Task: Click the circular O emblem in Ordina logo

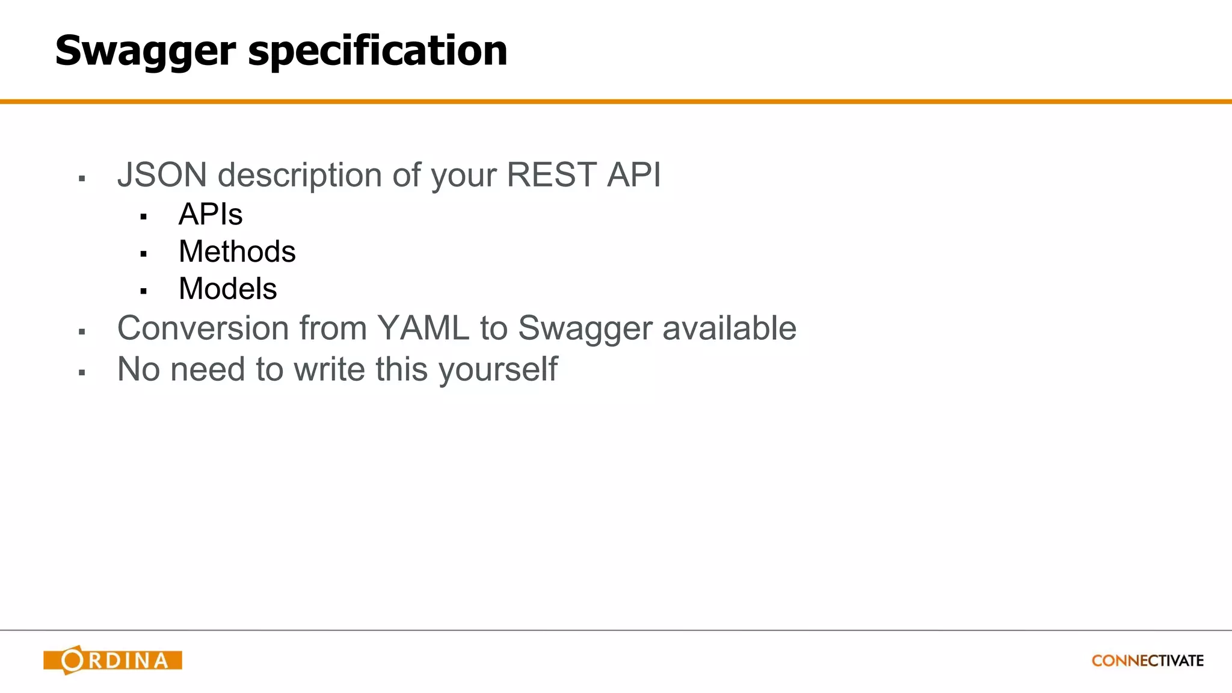Action: tap(72, 660)
